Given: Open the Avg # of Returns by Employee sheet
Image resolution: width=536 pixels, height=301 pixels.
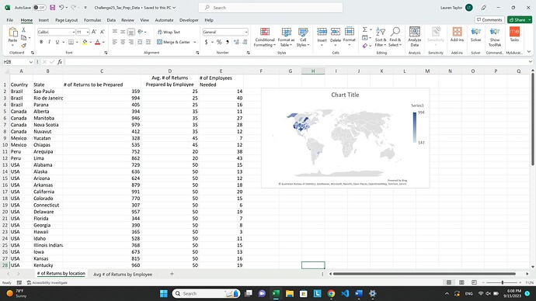Looking at the screenshot, I should coord(123,274).
